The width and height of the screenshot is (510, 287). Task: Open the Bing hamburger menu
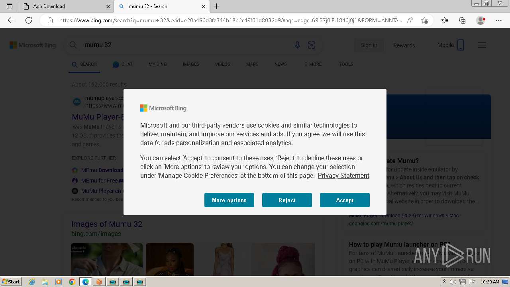pos(482,45)
